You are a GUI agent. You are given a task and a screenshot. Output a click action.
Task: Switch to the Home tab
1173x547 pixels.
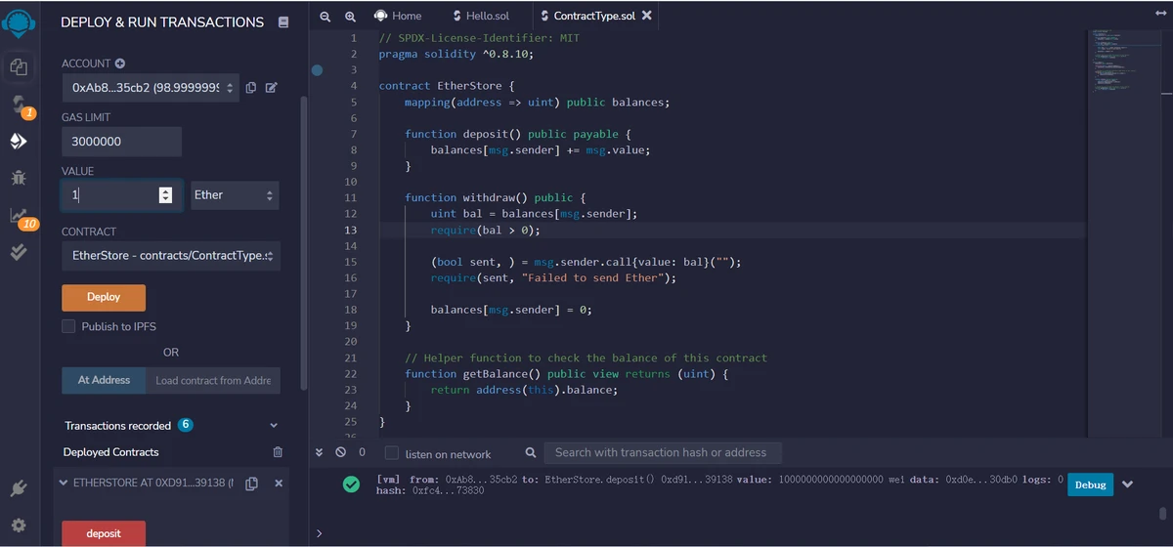(x=398, y=16)
